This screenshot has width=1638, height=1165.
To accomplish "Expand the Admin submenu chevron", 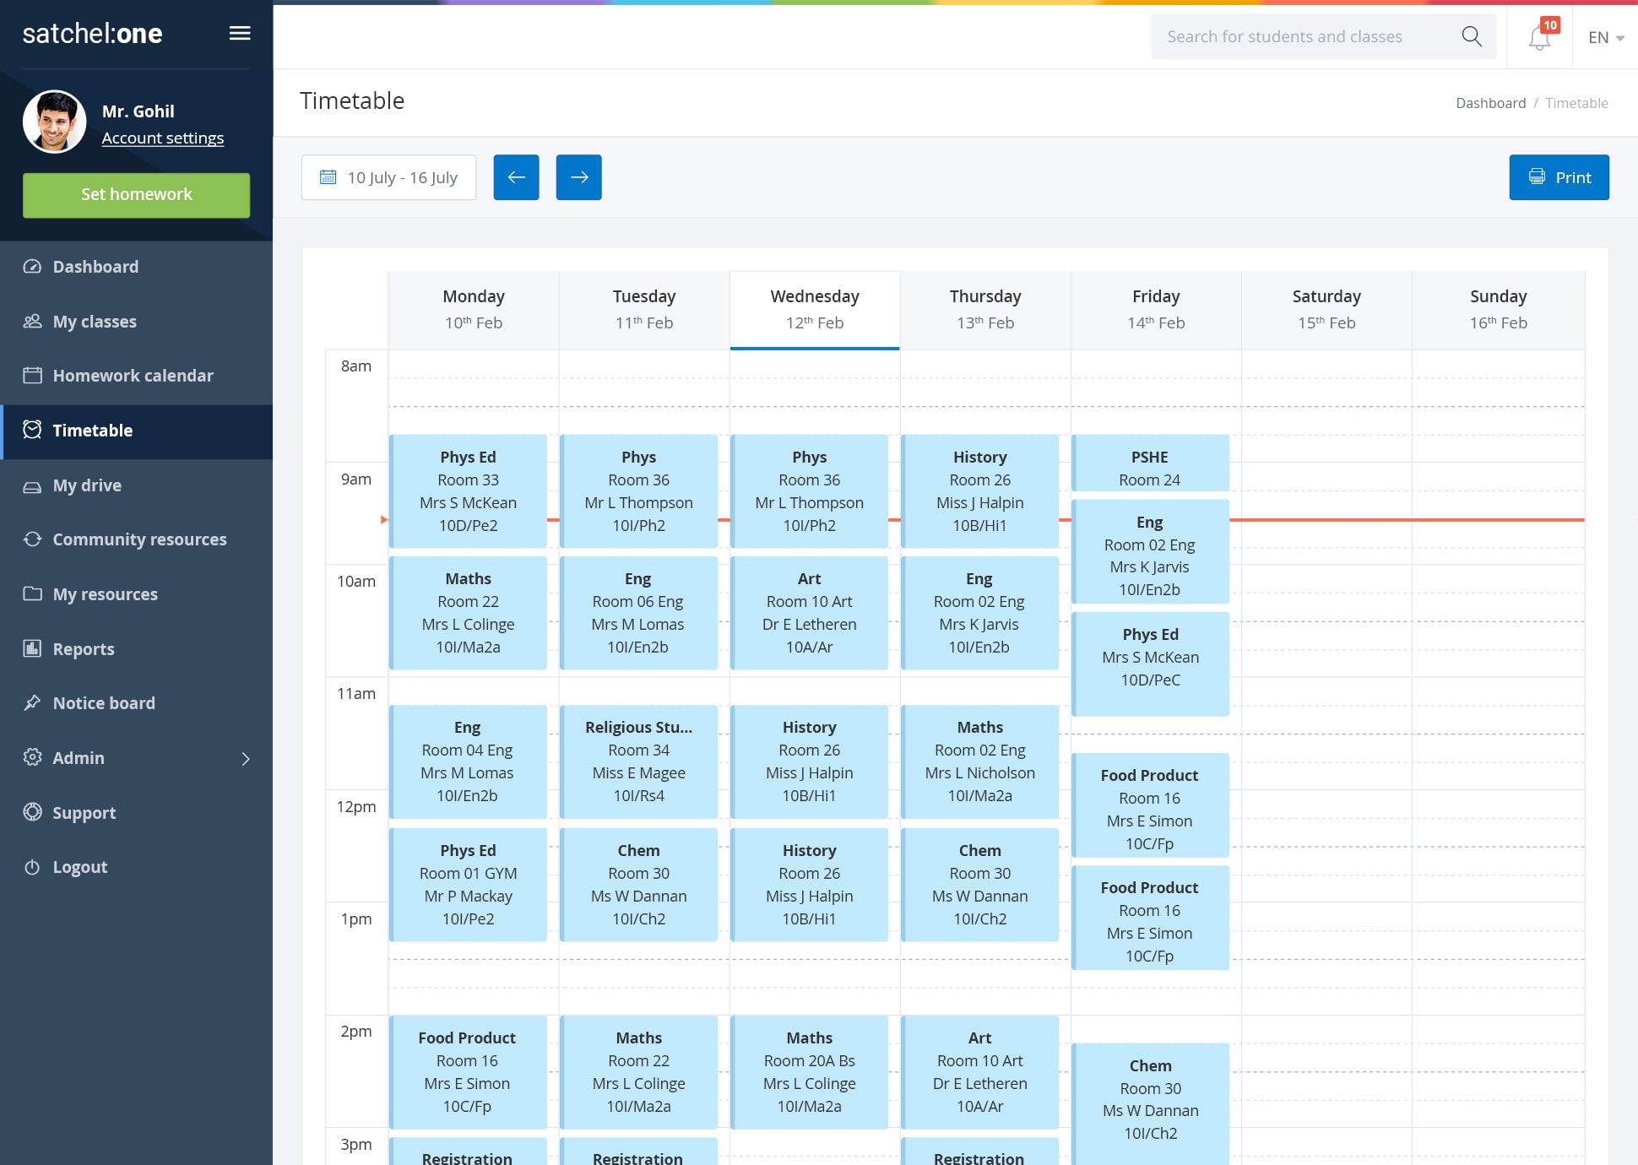I will click(246, 758).
